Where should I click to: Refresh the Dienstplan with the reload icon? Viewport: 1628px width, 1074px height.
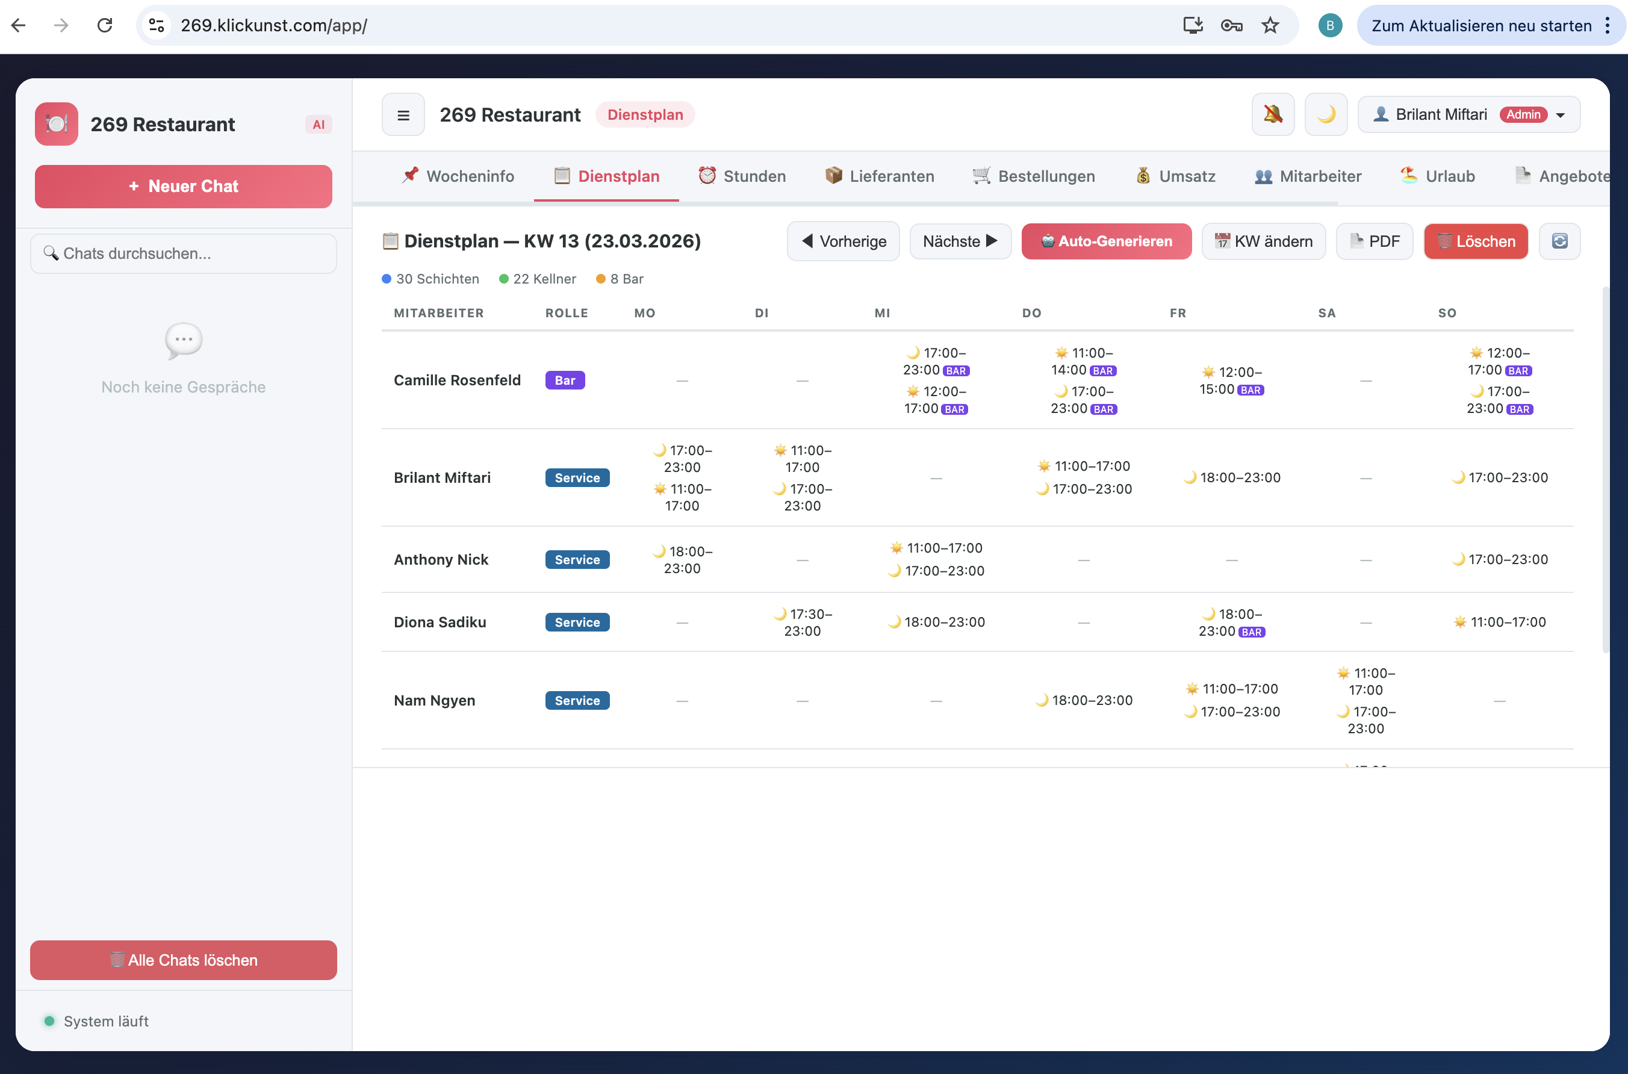click(x=1560, y=241)
